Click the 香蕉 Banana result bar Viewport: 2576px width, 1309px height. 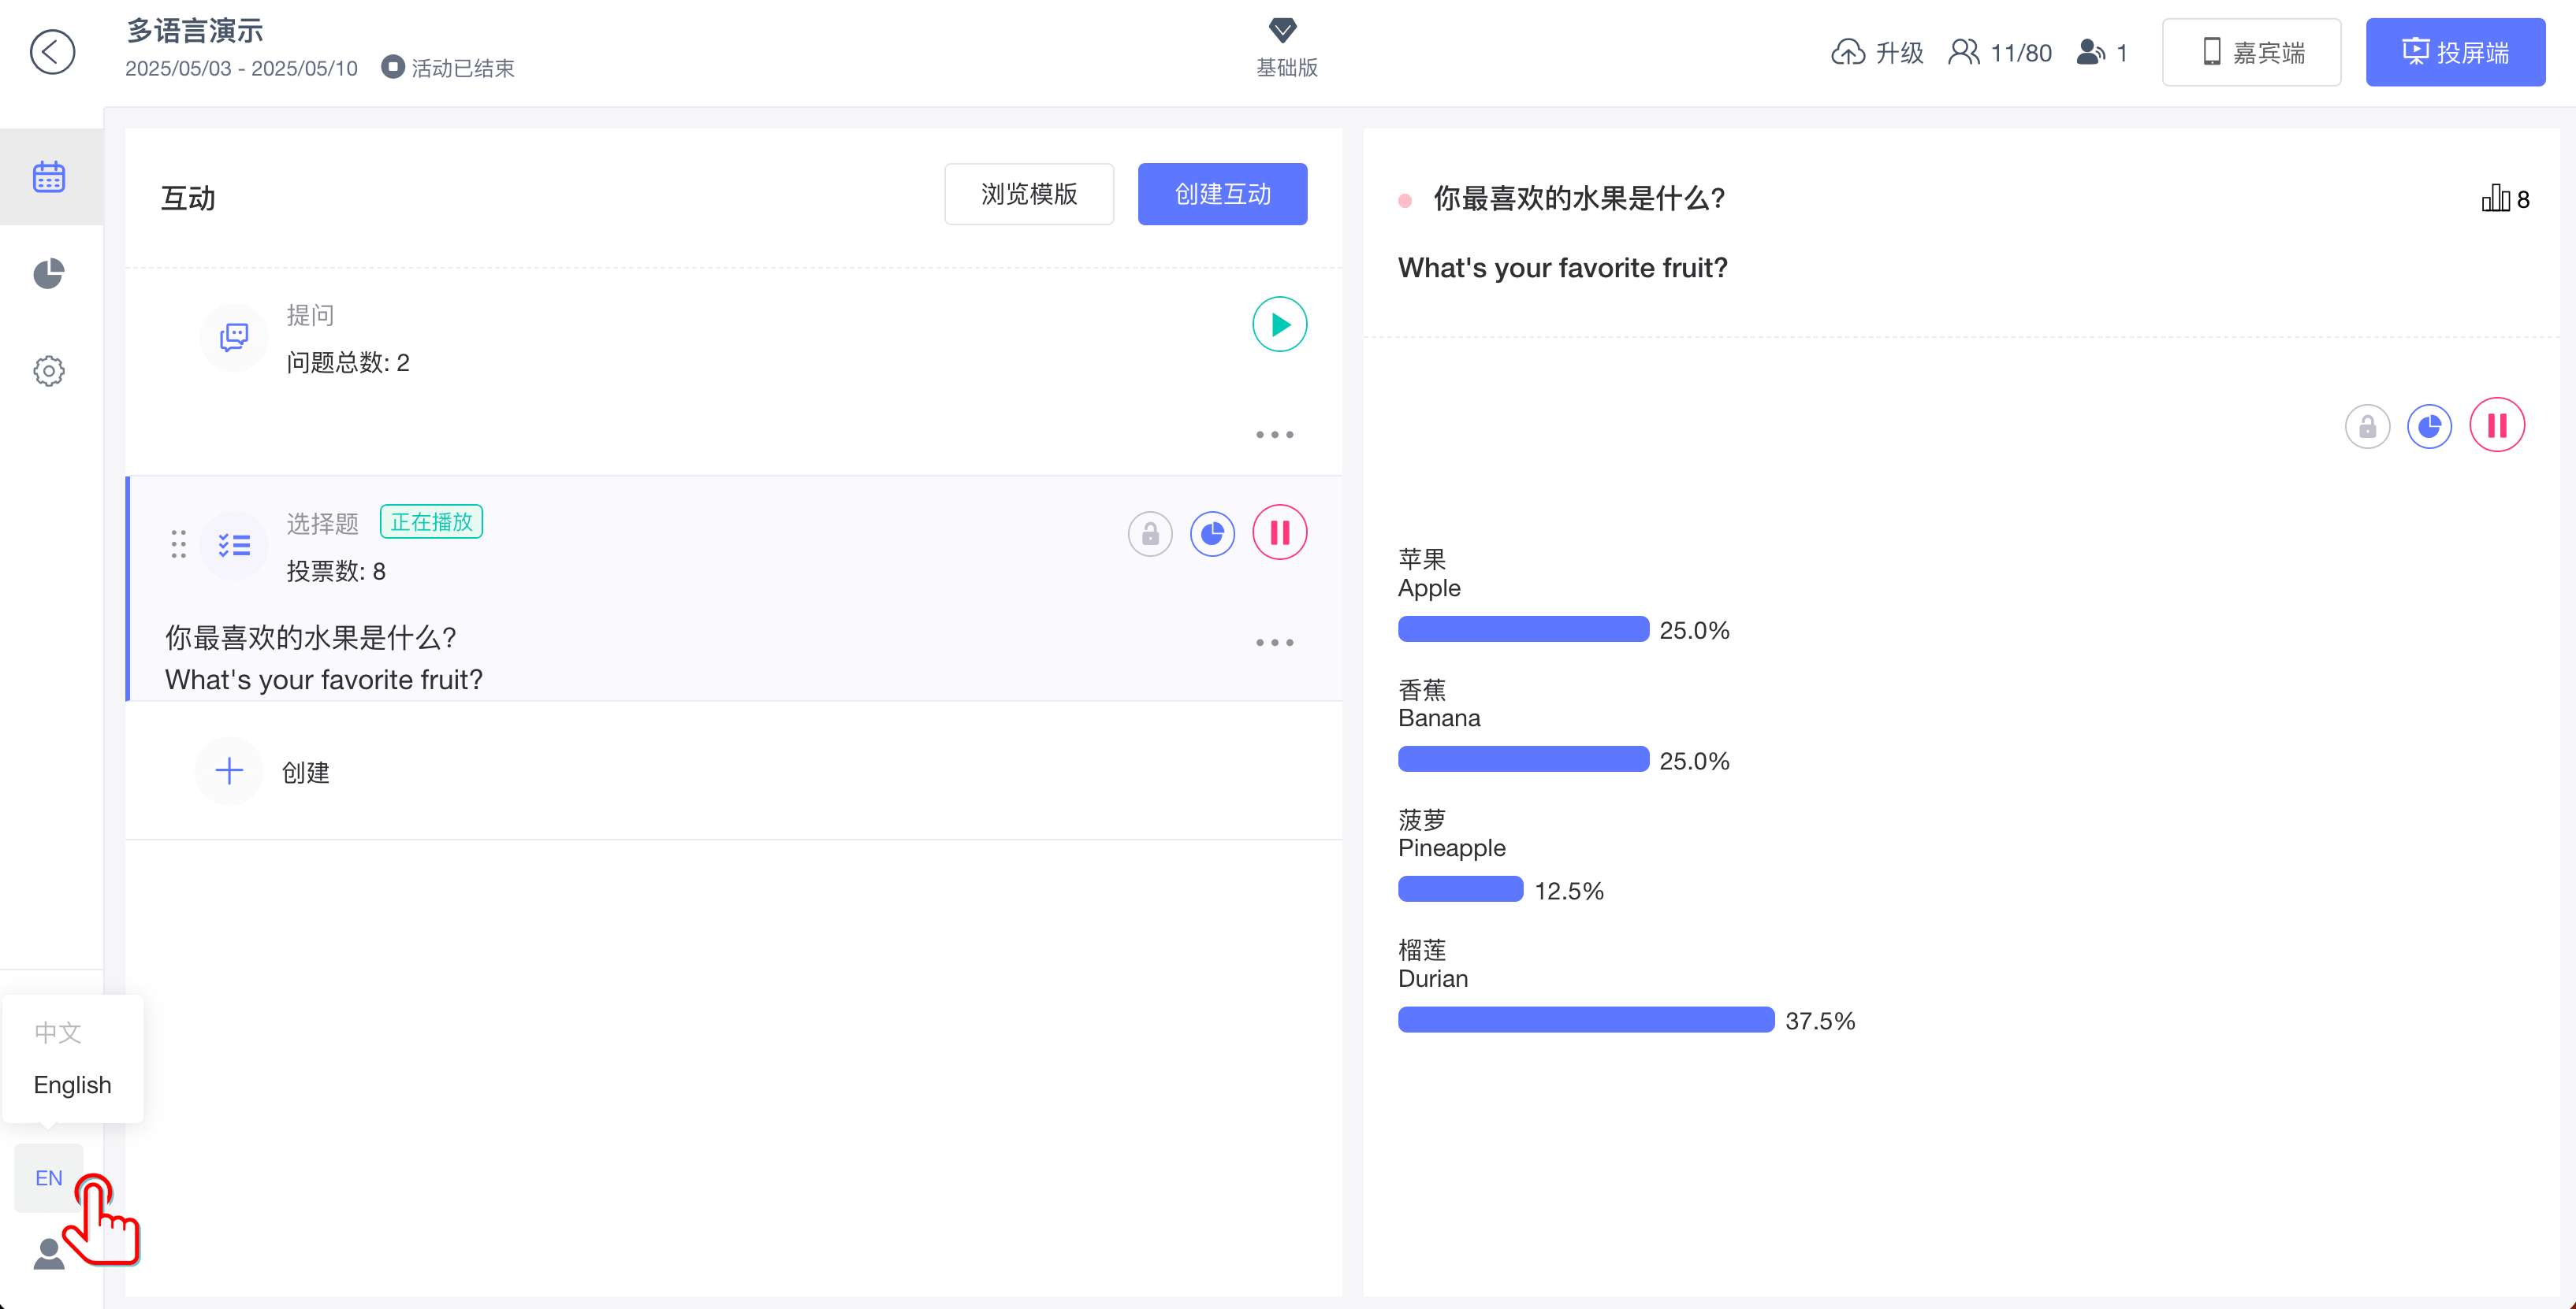[1523, 758]
